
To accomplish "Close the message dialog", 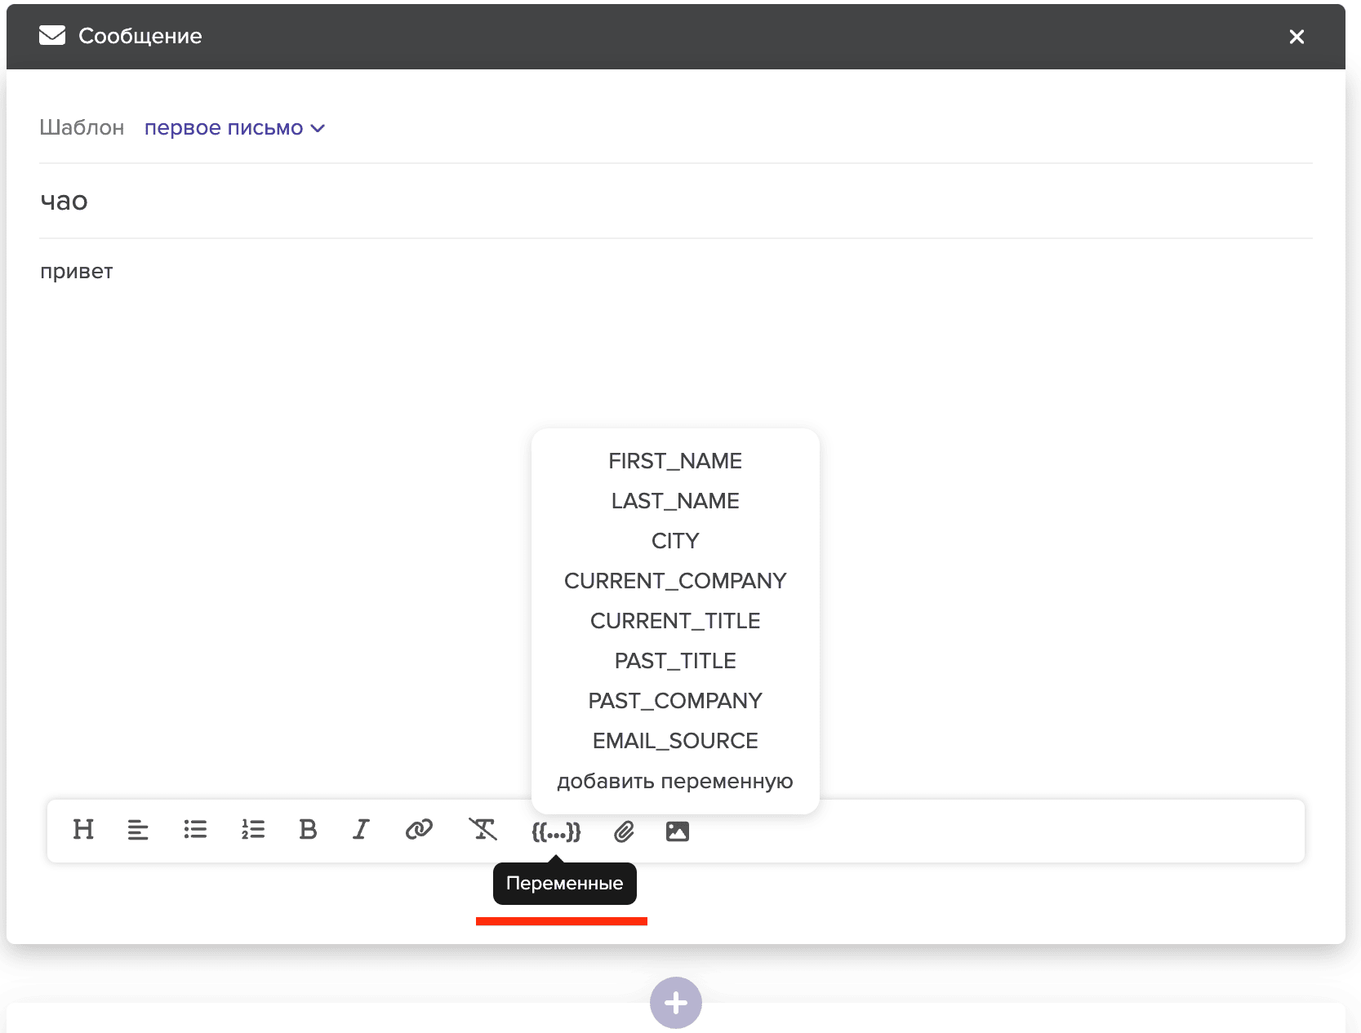I will [x=1297, y=37].
